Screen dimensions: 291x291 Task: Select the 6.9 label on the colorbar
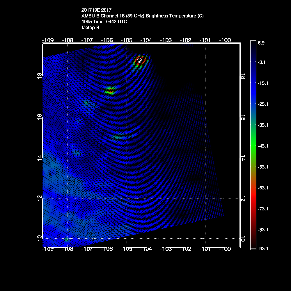261,43
